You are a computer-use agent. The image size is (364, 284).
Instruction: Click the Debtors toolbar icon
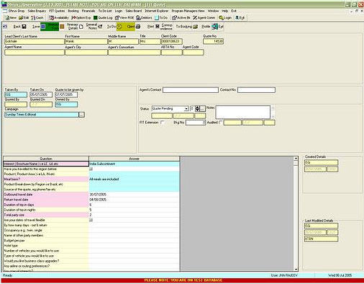tap(144, 18)
